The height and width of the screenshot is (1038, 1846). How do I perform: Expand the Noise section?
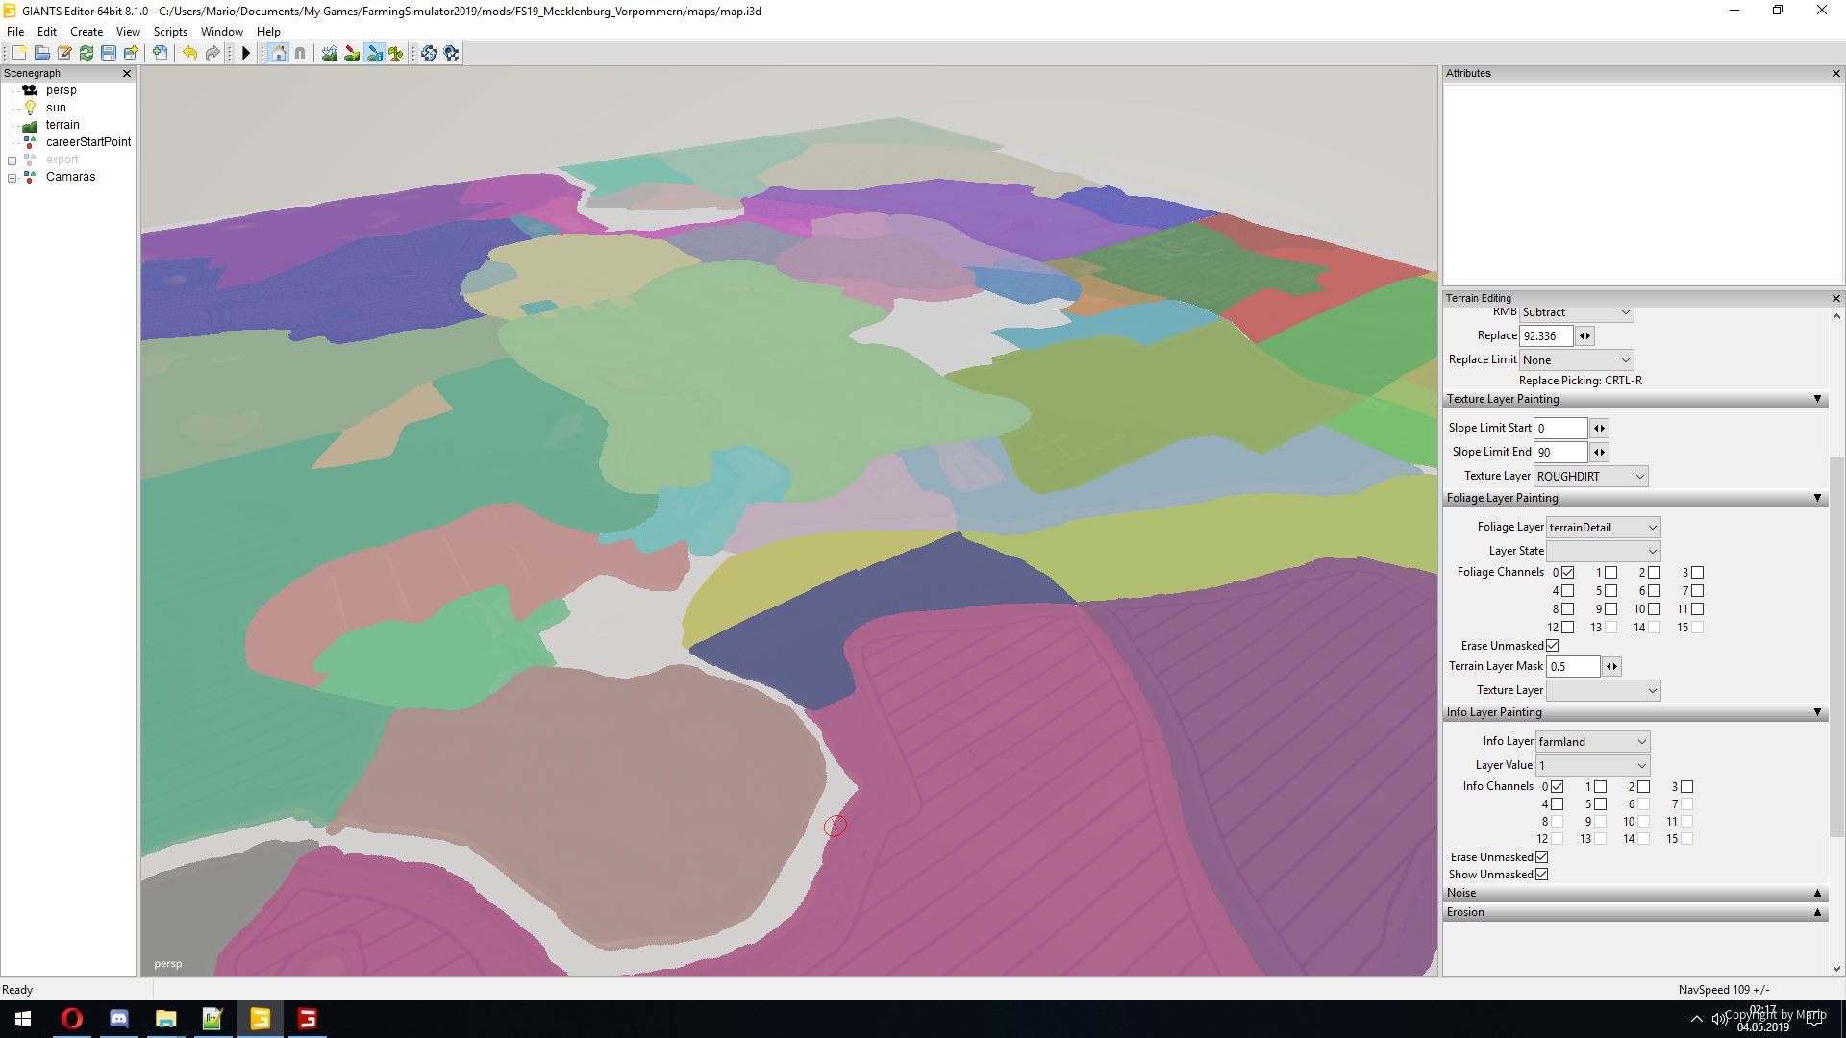tap(1634, 894)
